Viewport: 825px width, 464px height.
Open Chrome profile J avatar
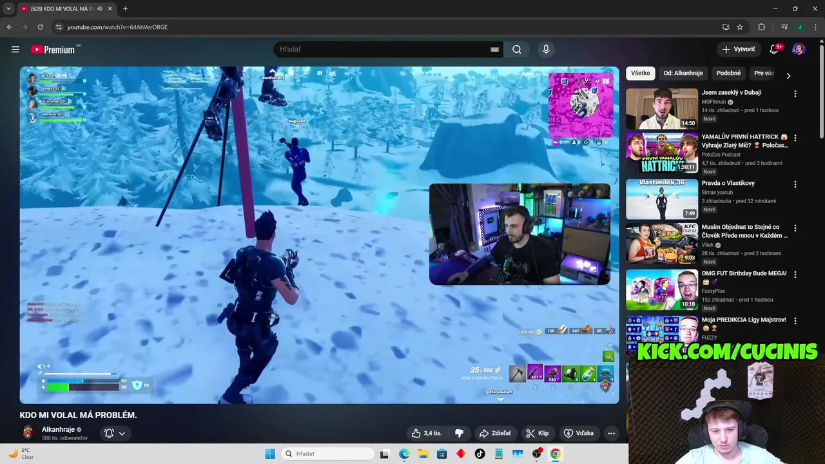click(800, 27)
